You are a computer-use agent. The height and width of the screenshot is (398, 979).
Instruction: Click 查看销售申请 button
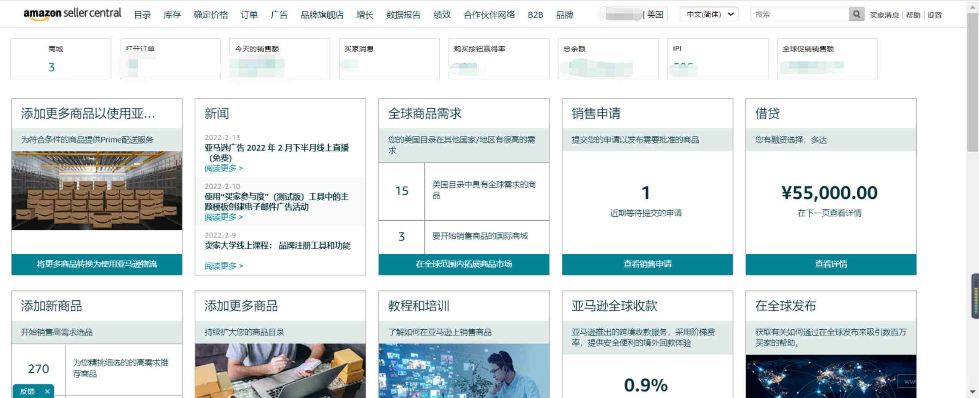click(x=647, y=264)
